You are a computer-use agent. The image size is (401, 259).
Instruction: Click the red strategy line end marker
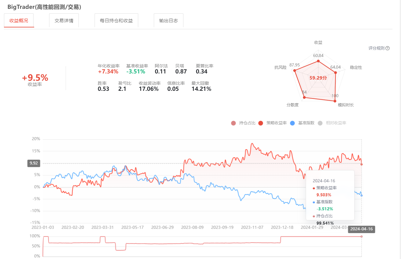(x=362, y=164)
